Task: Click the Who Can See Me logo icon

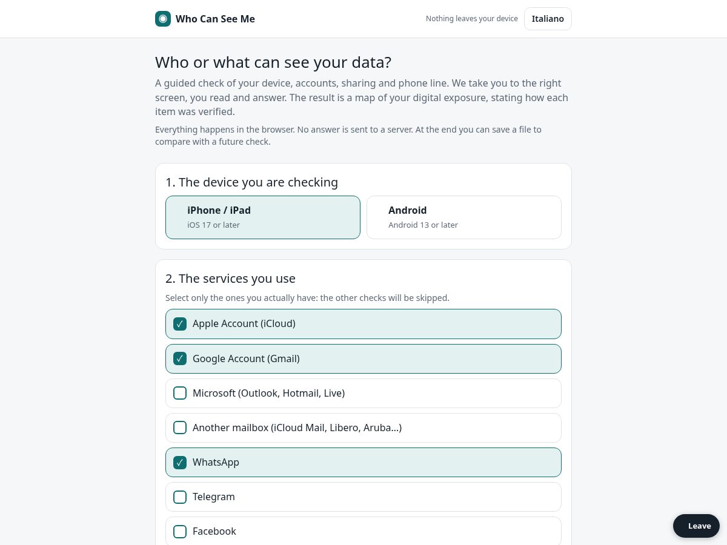Action: click(x=163, y=19)
